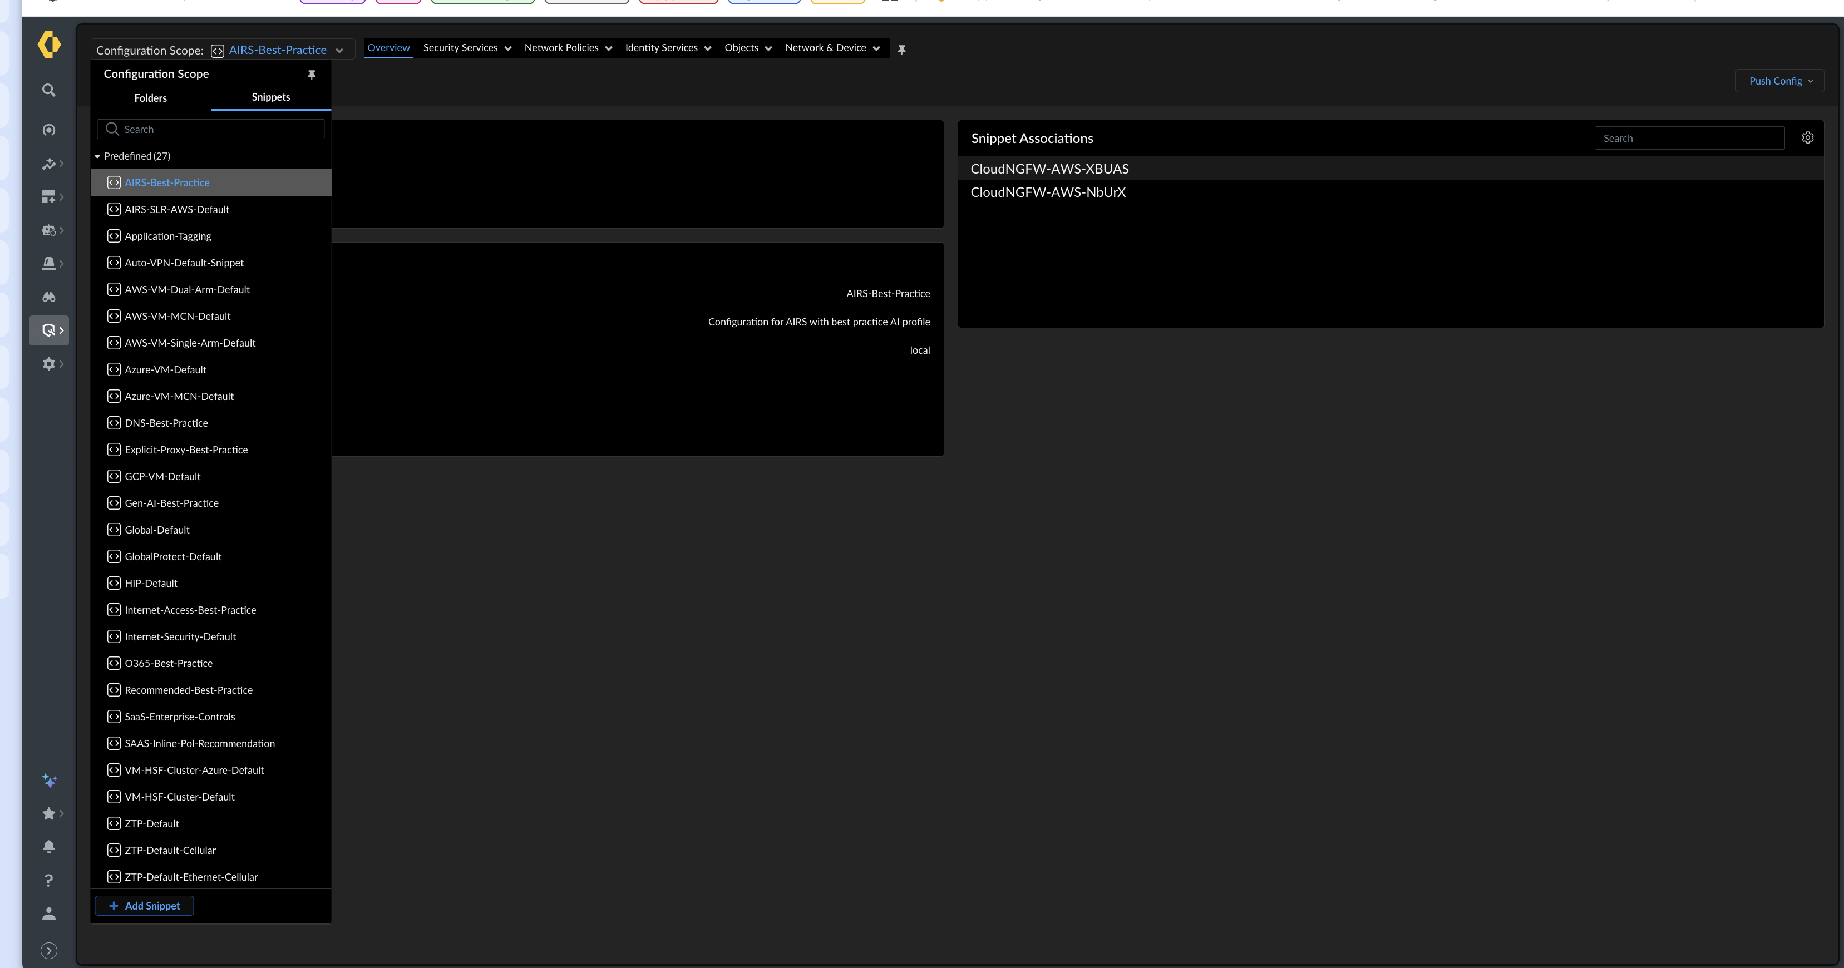Collapse the Predefined (27) group
Viewport: 1844px width, 968px height.
tap(97, 156)
